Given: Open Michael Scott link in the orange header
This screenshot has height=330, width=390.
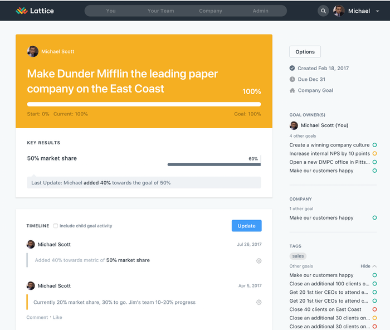Looking at the screenshot, I should [x=58, y=51].
